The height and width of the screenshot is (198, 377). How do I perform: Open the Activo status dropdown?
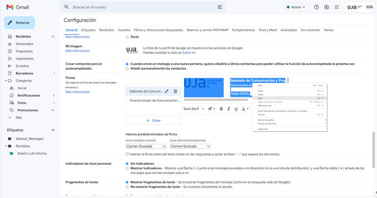[x=296, y=7]
